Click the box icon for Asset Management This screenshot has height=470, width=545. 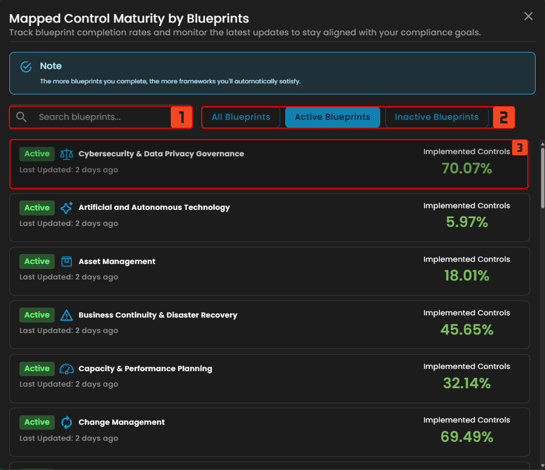pyautogui.click(x=66, y=261)
